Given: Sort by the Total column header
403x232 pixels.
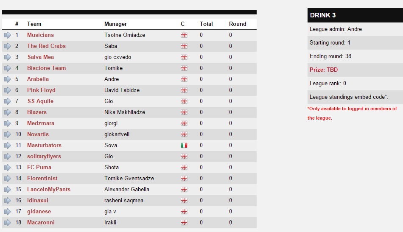Looking at the screenshot, I should (x=206, y=24).
